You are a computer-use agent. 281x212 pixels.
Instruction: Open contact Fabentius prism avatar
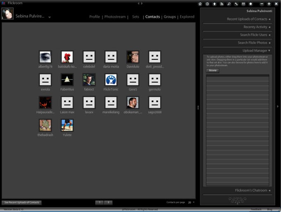click(67, 80)
